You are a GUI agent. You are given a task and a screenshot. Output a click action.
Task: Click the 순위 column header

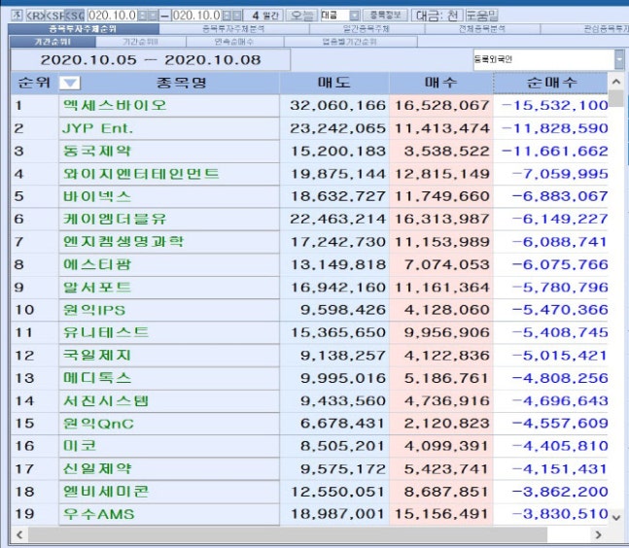pyautogui.click(x=34, y=83)
